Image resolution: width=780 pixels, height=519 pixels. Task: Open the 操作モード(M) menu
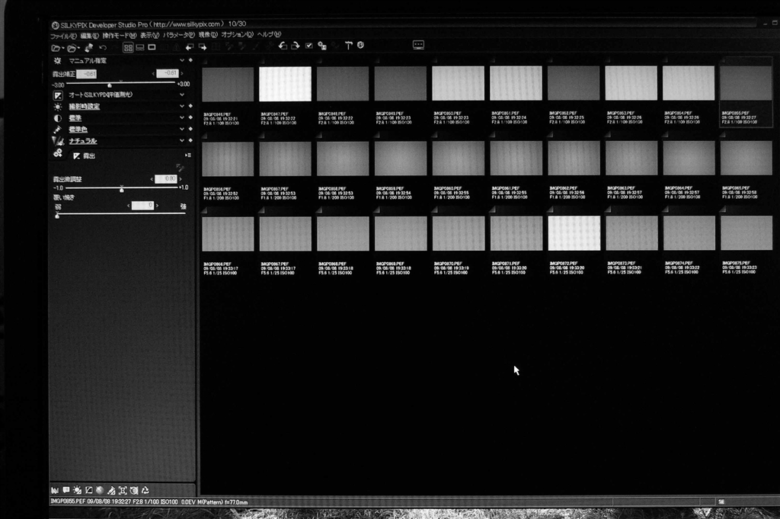[x=120, y=35]
